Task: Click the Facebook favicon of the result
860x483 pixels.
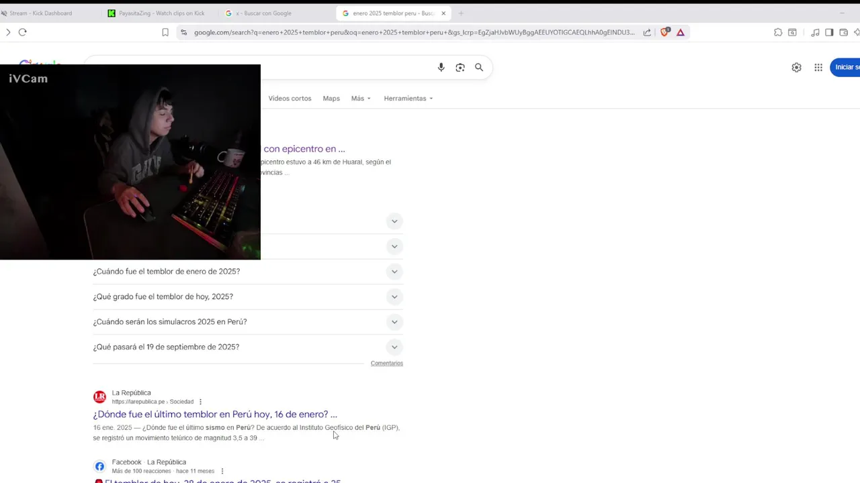Action: (99, 466)
